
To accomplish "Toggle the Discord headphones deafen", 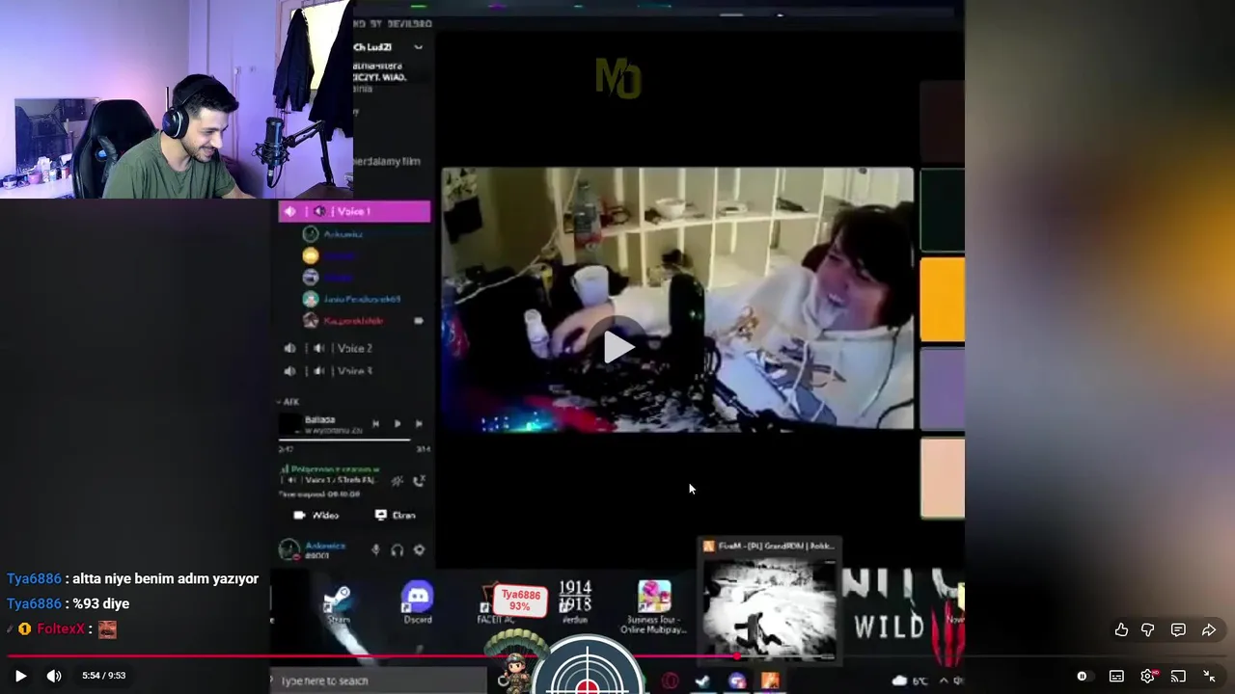I will pyautogui.click(x=398, y=549).
